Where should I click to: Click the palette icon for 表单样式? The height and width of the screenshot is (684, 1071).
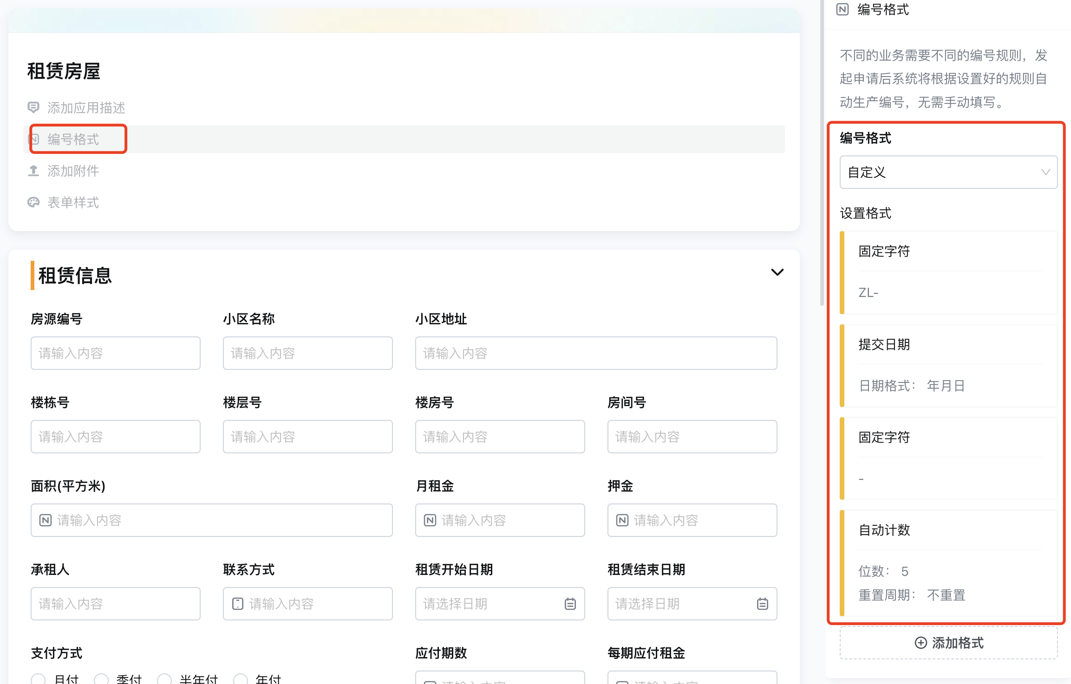(33, 202)
